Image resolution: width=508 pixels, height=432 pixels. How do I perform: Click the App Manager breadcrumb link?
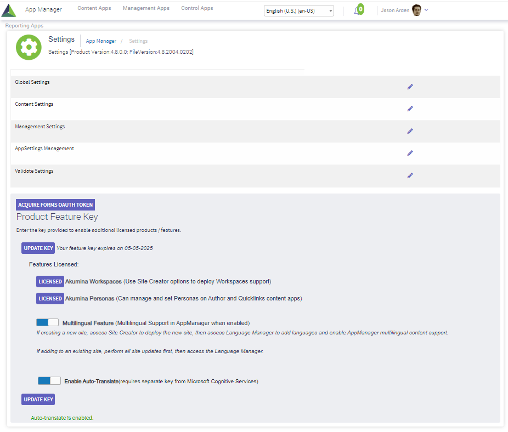pyautogui.click(x=101, y=41)
